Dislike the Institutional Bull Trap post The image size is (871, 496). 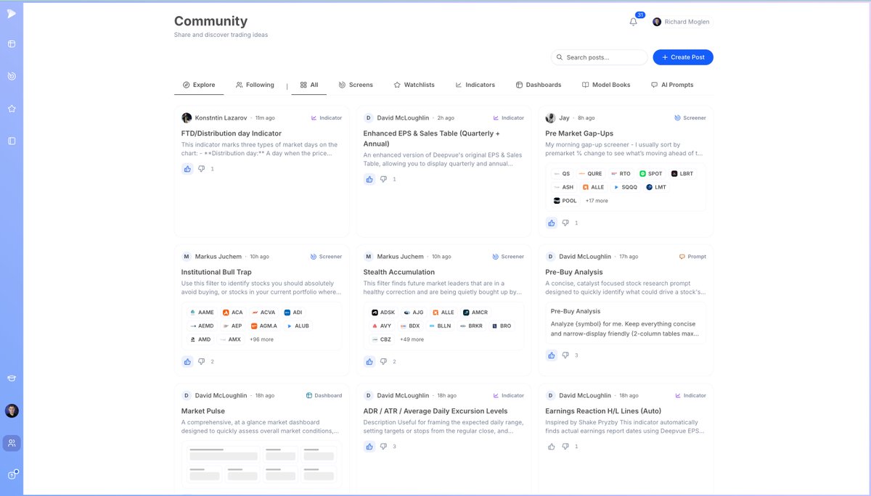click(x=202, y=362)
